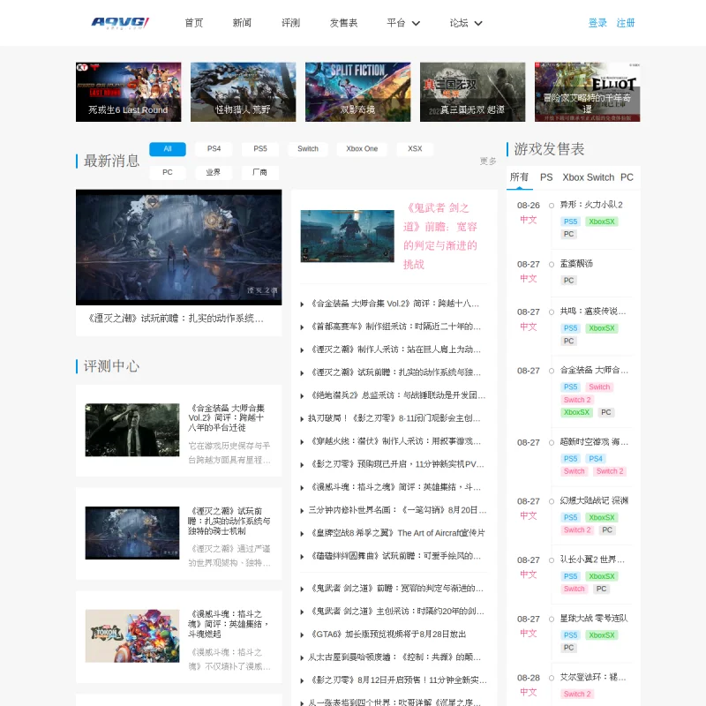Open the 穿越火线：潜伏 制作人采访 item
The image size is (706, 706).
(x=394, y=441)
